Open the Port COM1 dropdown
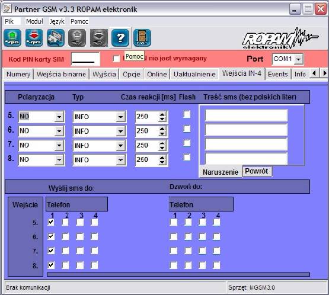Screen dimensions: 329x295 pyautogui.click(x=298, y=59)
